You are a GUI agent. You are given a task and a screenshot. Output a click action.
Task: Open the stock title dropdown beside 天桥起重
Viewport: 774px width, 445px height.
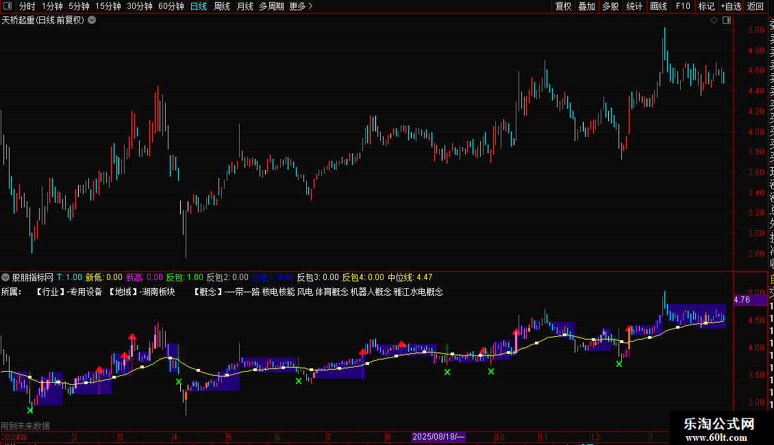tap(92, 21)
